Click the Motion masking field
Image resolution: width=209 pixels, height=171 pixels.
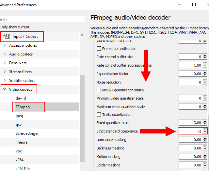191,157
